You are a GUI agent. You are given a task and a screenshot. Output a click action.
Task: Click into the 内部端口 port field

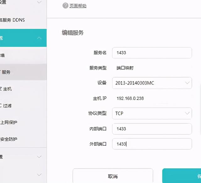pos(152,129)
